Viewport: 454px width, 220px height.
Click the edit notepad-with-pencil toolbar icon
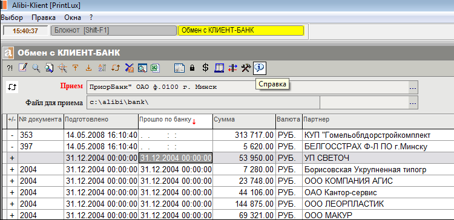22,68
